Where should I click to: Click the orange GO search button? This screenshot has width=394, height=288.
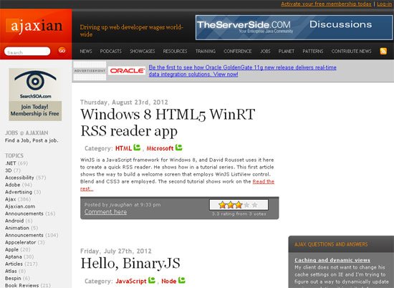62,51
